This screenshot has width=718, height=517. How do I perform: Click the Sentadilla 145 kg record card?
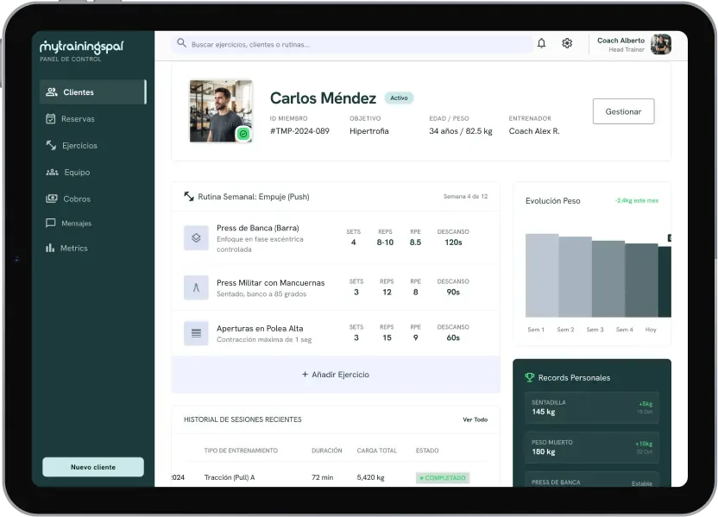(x=592, y=407)
